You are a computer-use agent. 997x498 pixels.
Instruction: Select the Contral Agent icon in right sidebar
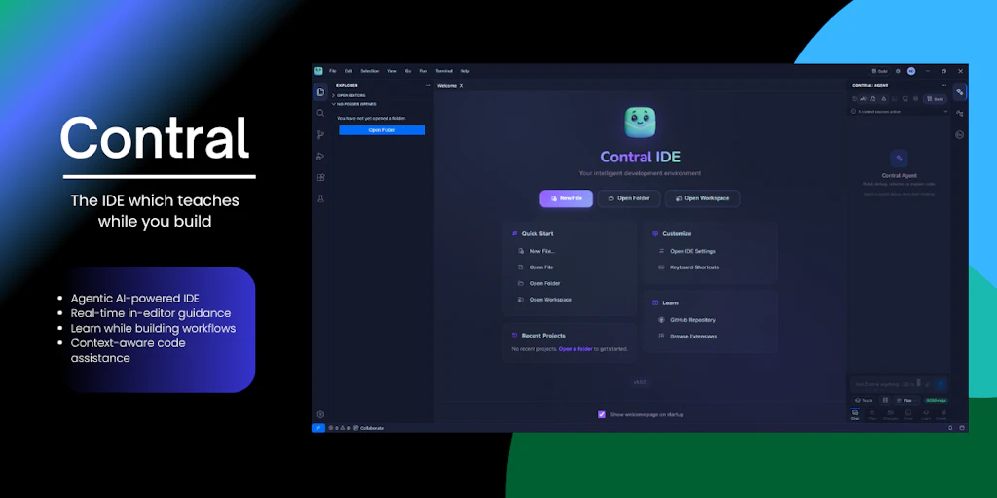959,92
